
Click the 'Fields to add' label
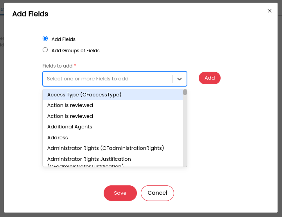57,66
